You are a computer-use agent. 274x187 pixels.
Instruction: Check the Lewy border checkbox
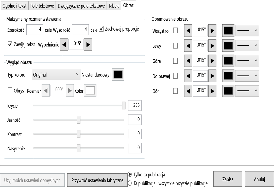pyautogui.click(x=176, y=46)
